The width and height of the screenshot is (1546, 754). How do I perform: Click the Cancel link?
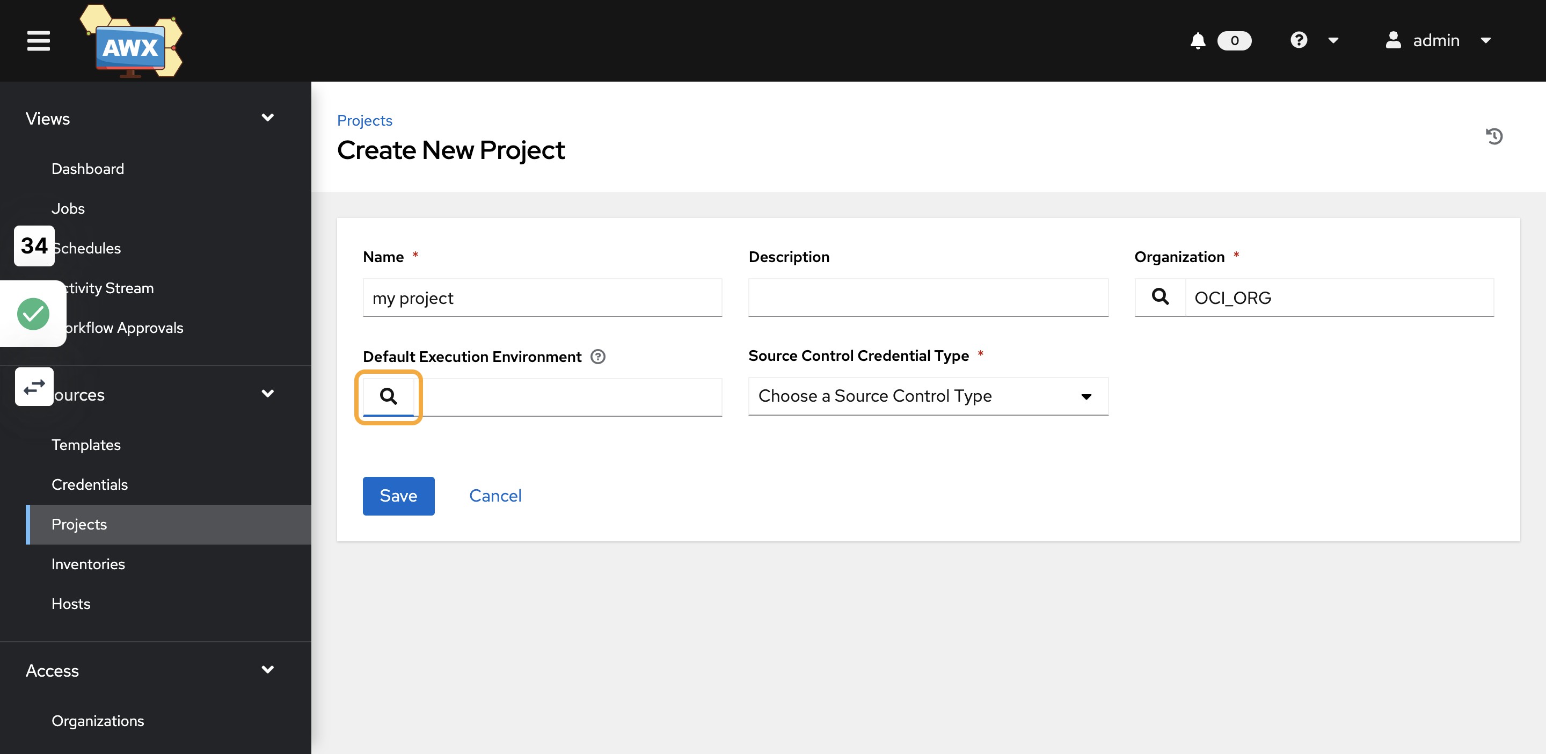coord(495,496)
